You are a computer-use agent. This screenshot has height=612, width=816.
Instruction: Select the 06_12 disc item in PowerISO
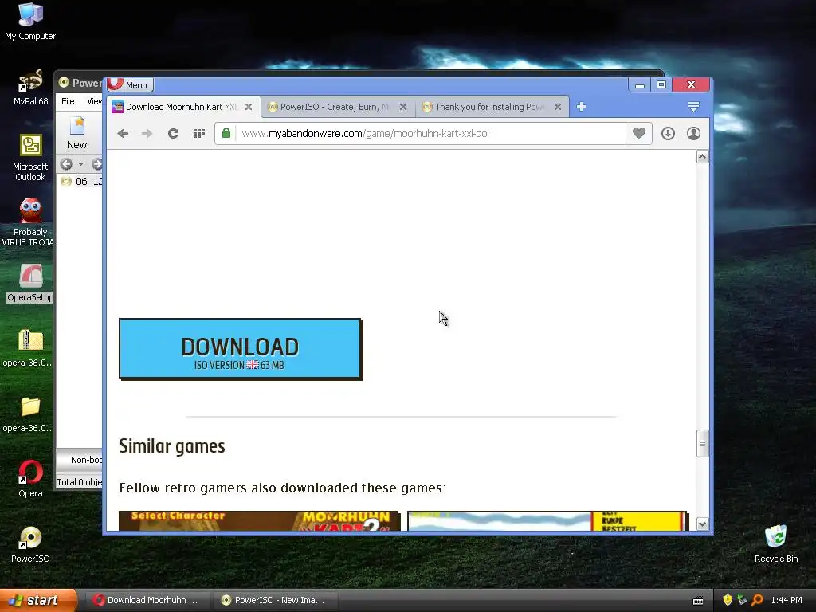click(x=82, y=182)
